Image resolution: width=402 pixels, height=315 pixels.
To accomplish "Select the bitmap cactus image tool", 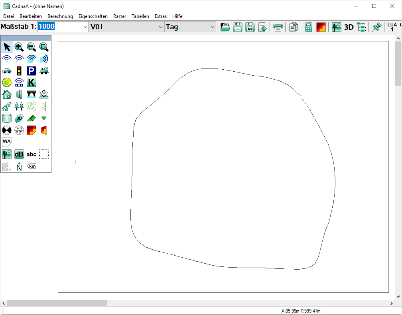I will pyautogui.click(x=7, y=154).
